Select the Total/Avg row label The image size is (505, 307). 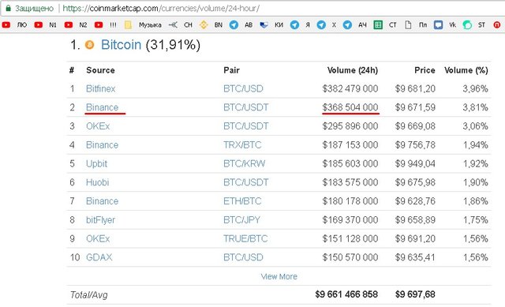coord(89,295)
